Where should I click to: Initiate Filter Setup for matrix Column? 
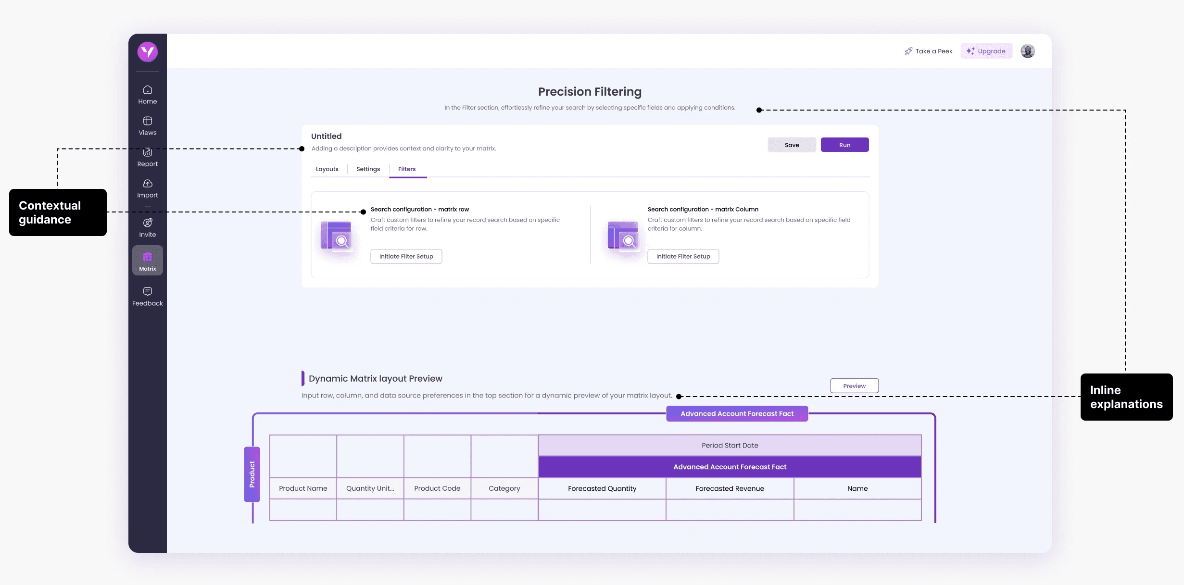pos(683,256)
